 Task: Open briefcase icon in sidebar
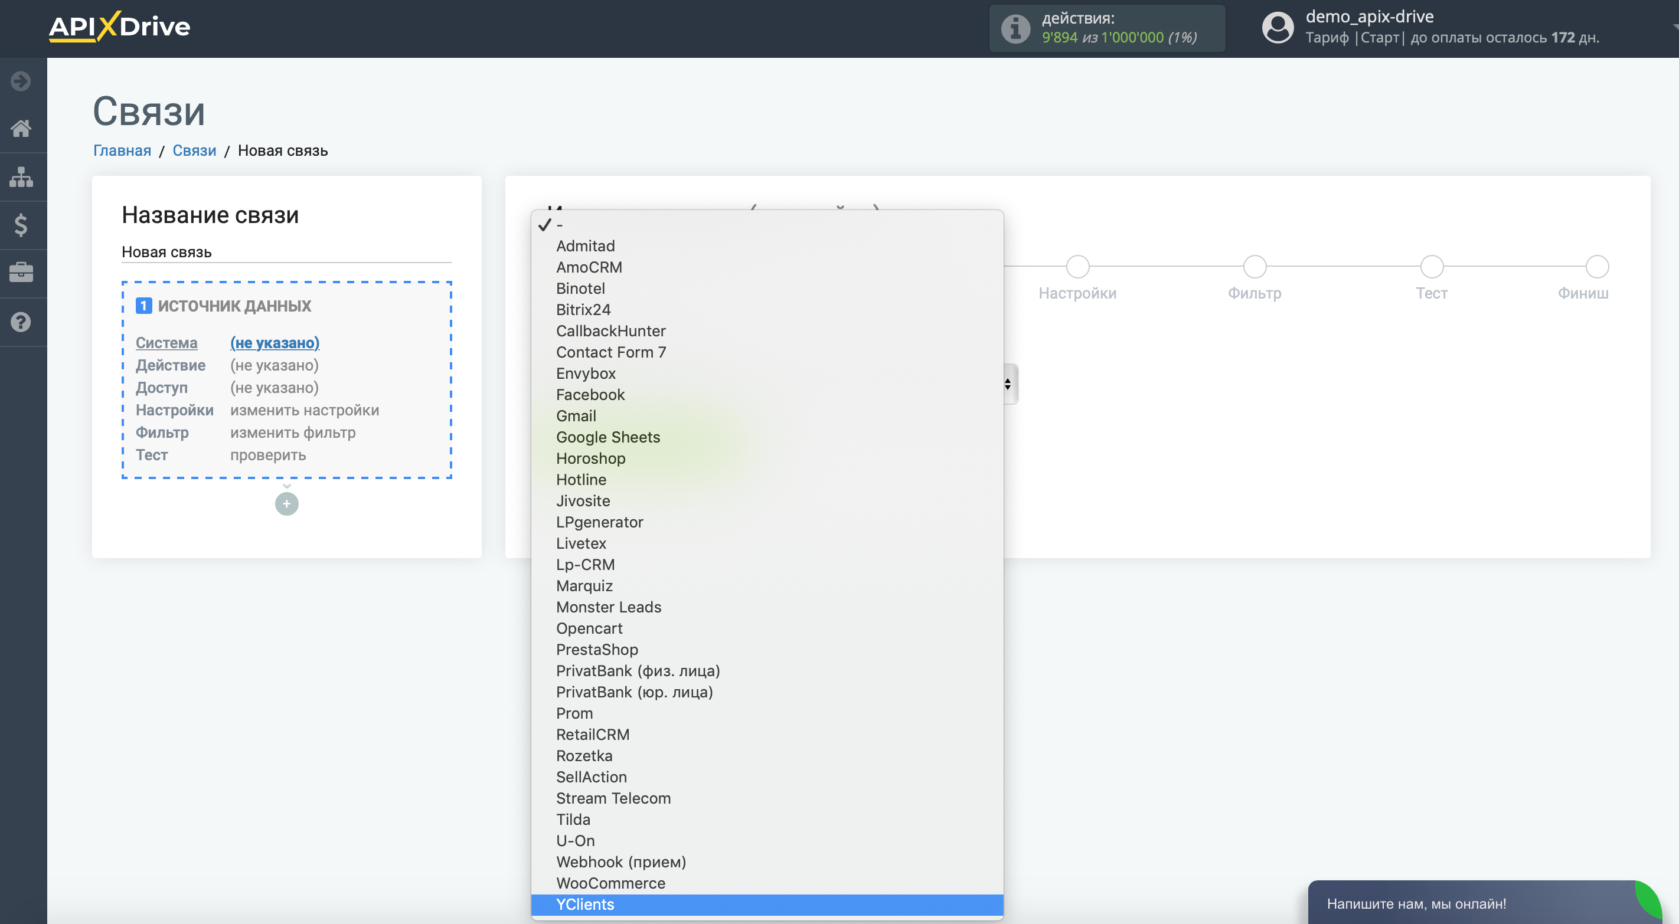(21, 273)
